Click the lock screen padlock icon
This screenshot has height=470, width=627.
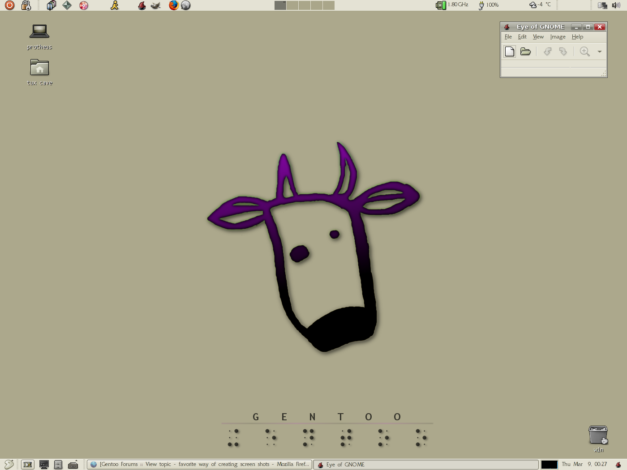(x=26, y=5)
